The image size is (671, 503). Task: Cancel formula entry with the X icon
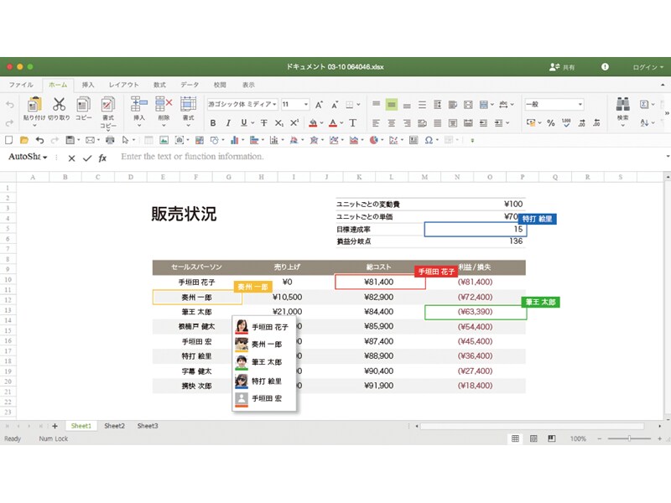coord(71,158)
